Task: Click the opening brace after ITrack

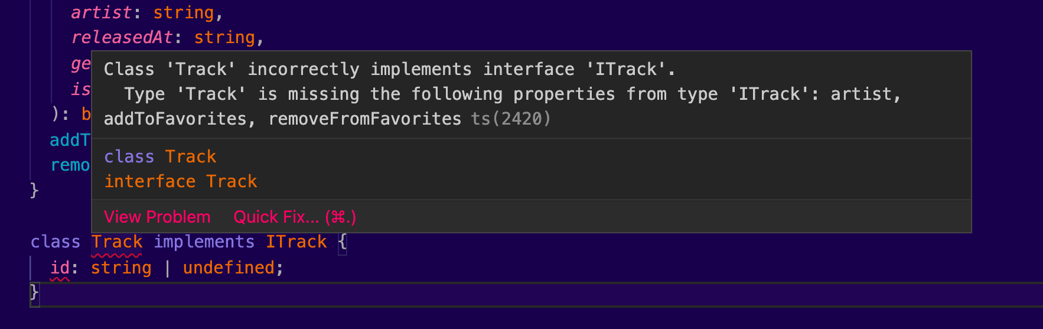Action: [343, 242]
